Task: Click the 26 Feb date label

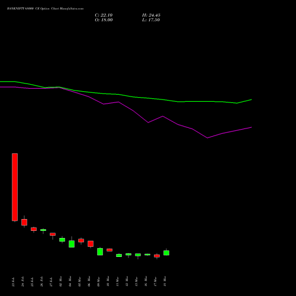Action: tap(41, 282)
